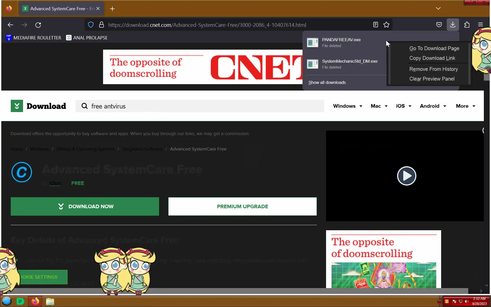Viewport: 491px width, 307px height.
Task: Click the site security padlock icon
Action: point(101,25)
